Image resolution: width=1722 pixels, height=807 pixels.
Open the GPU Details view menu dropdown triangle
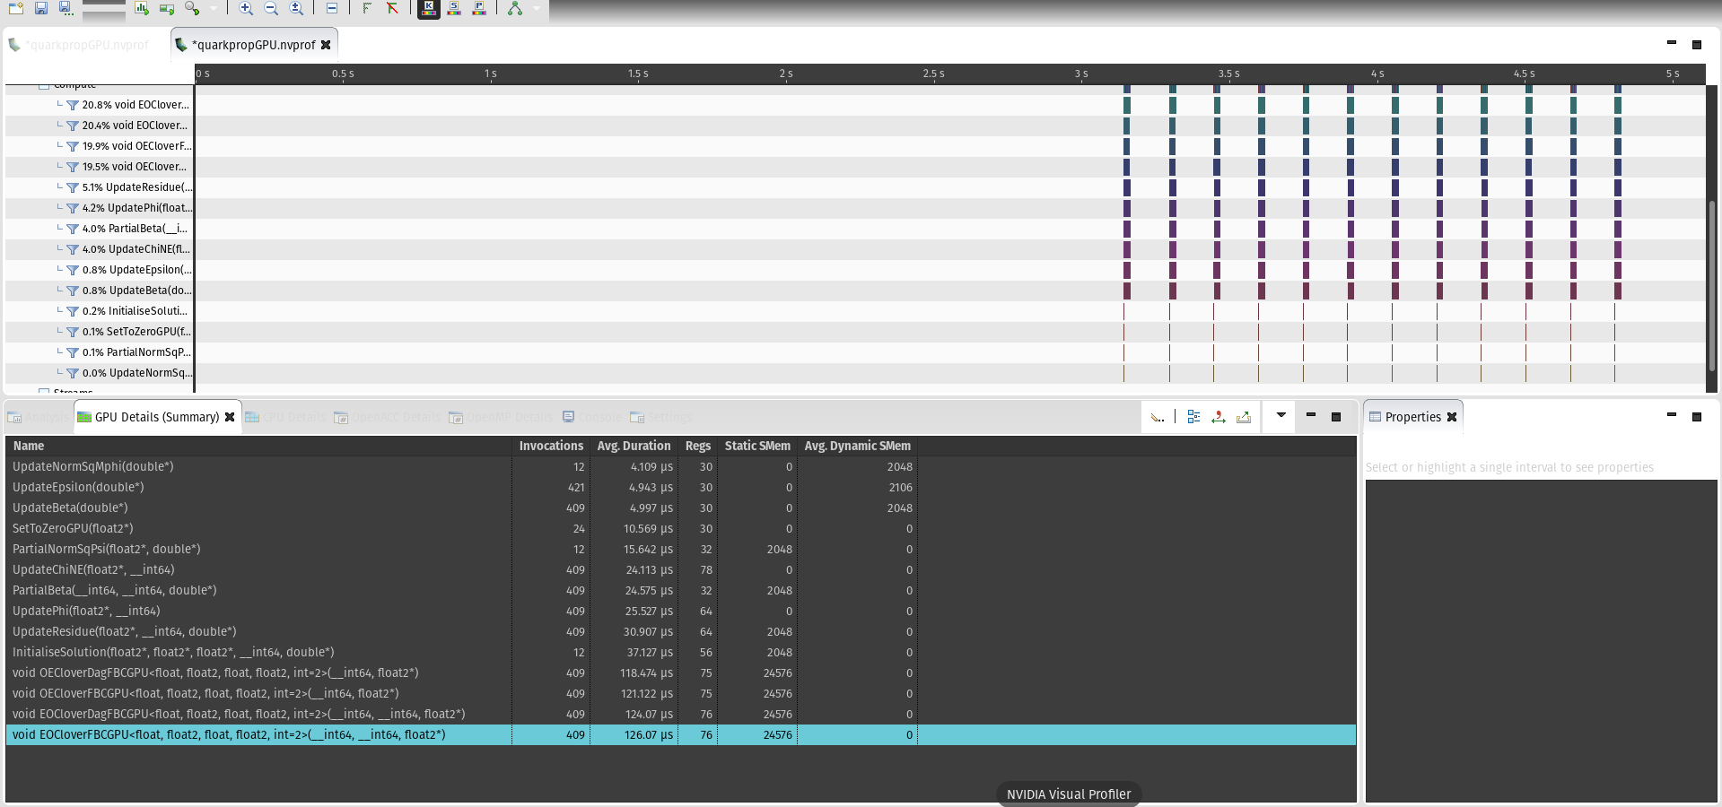(x=1281, y=415)
